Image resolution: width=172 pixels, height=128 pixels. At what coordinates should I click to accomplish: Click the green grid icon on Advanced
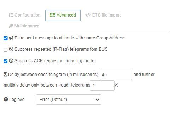52,15
